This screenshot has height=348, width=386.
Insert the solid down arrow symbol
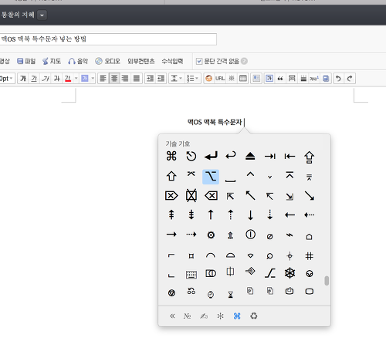pos(250,215)
